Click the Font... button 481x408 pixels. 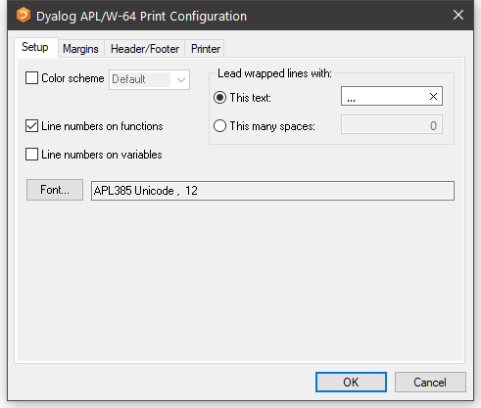(x=55, y=190)
